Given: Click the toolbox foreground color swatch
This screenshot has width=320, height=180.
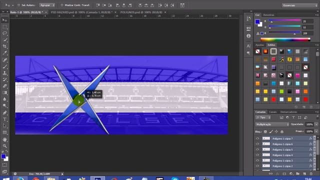Looking at the screenshot, I should (3, 156).
